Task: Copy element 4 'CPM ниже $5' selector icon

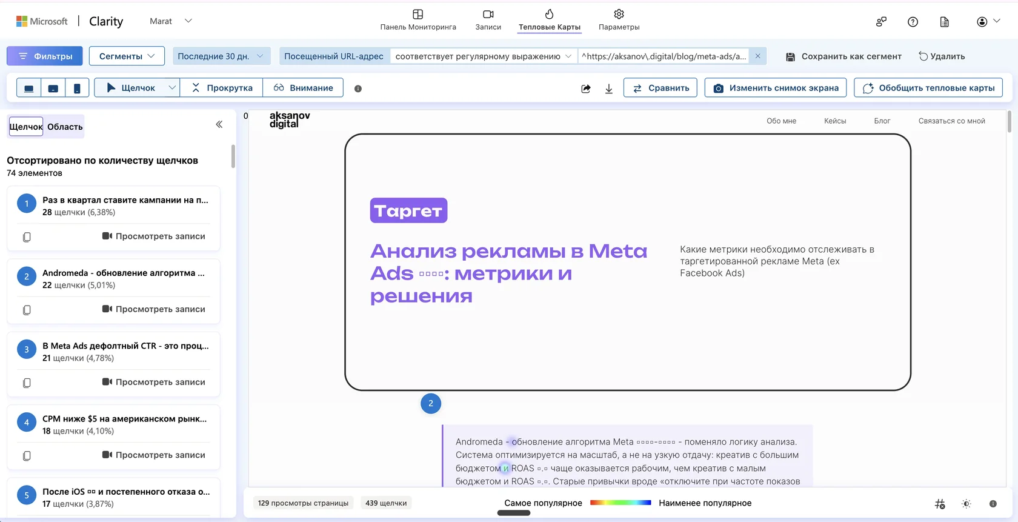Action: coord(27,455)
